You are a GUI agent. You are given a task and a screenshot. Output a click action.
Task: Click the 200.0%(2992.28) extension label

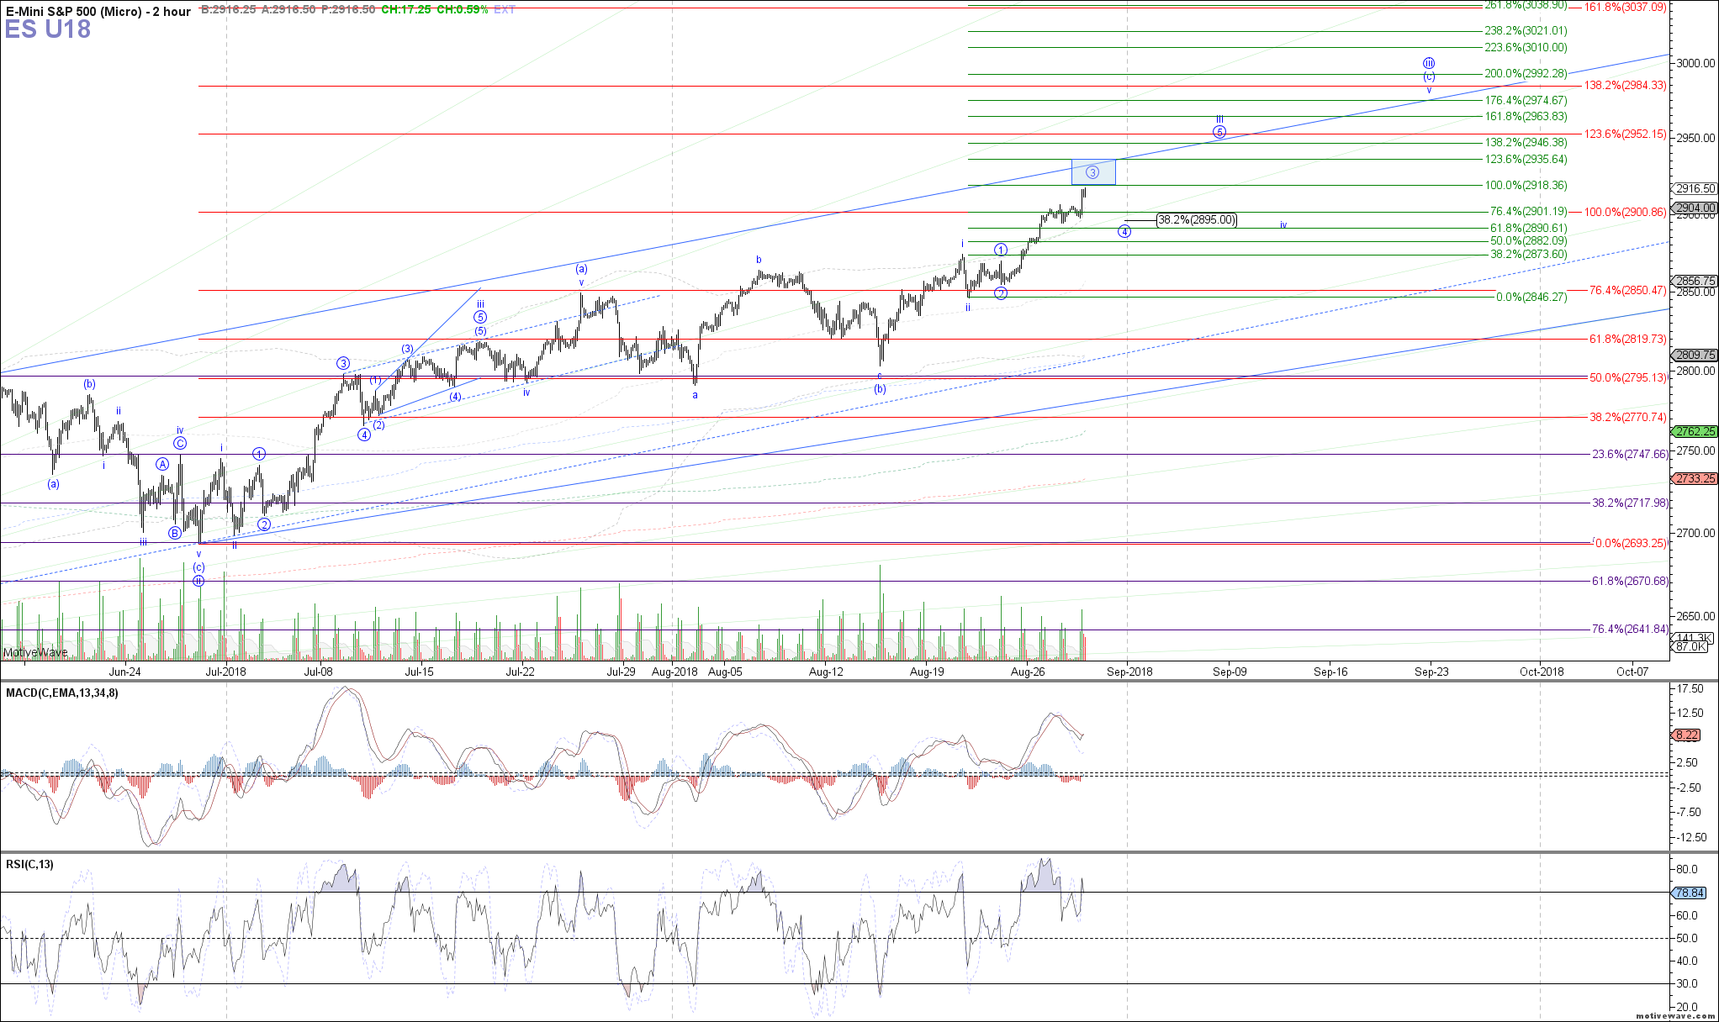pyautogui.click(x=1526, y=74)
